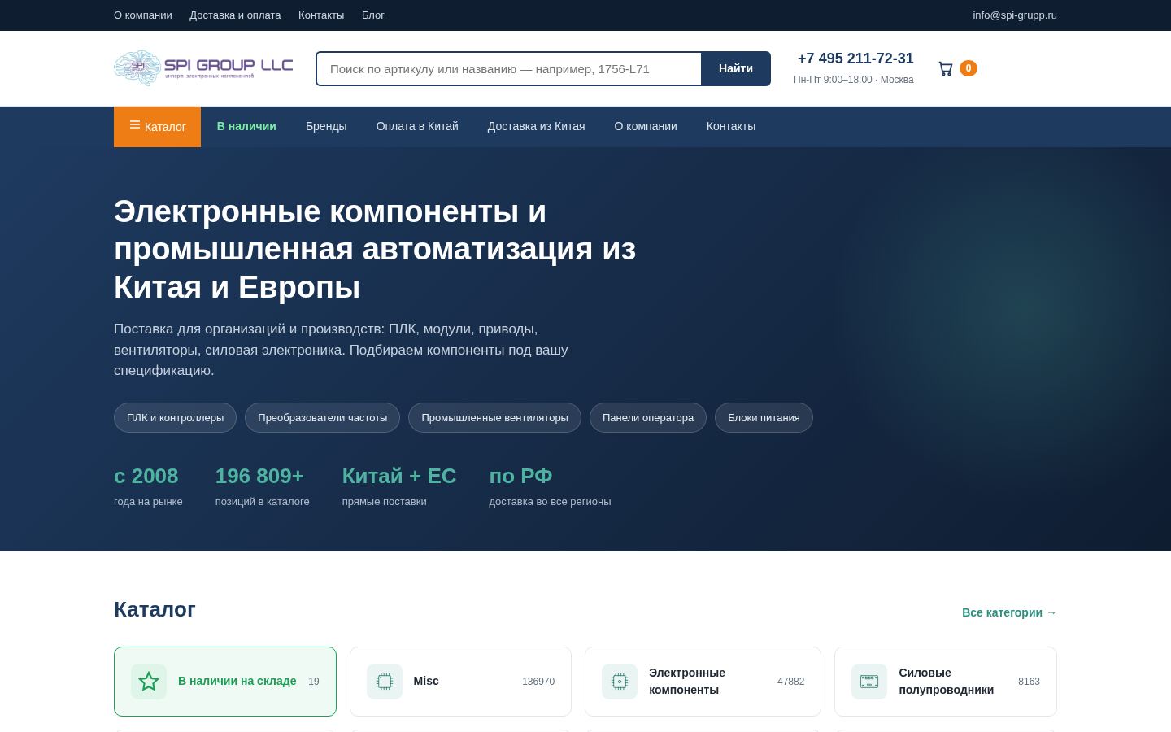Click the SPI Group LLC logo

203,68
